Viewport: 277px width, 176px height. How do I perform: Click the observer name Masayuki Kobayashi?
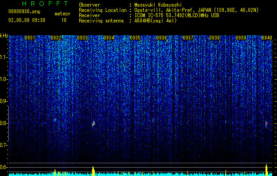click(x=158, y=5)
